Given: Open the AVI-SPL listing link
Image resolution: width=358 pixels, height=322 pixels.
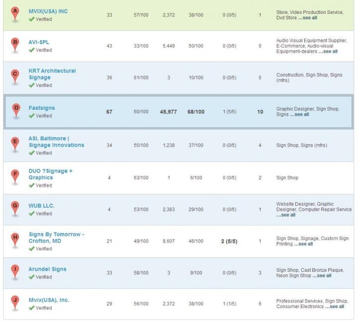Looking at the screenshot, I should (x=39, y=42).
